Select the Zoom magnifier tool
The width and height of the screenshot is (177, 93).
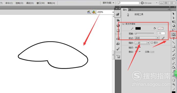173,84
